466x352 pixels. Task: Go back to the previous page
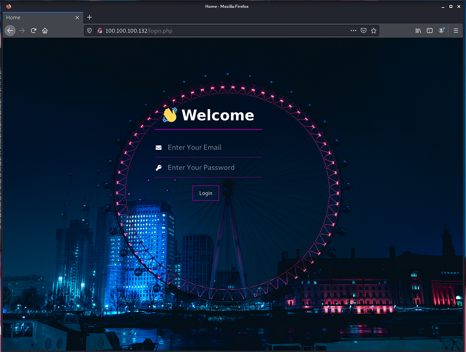tap(10, 31)
